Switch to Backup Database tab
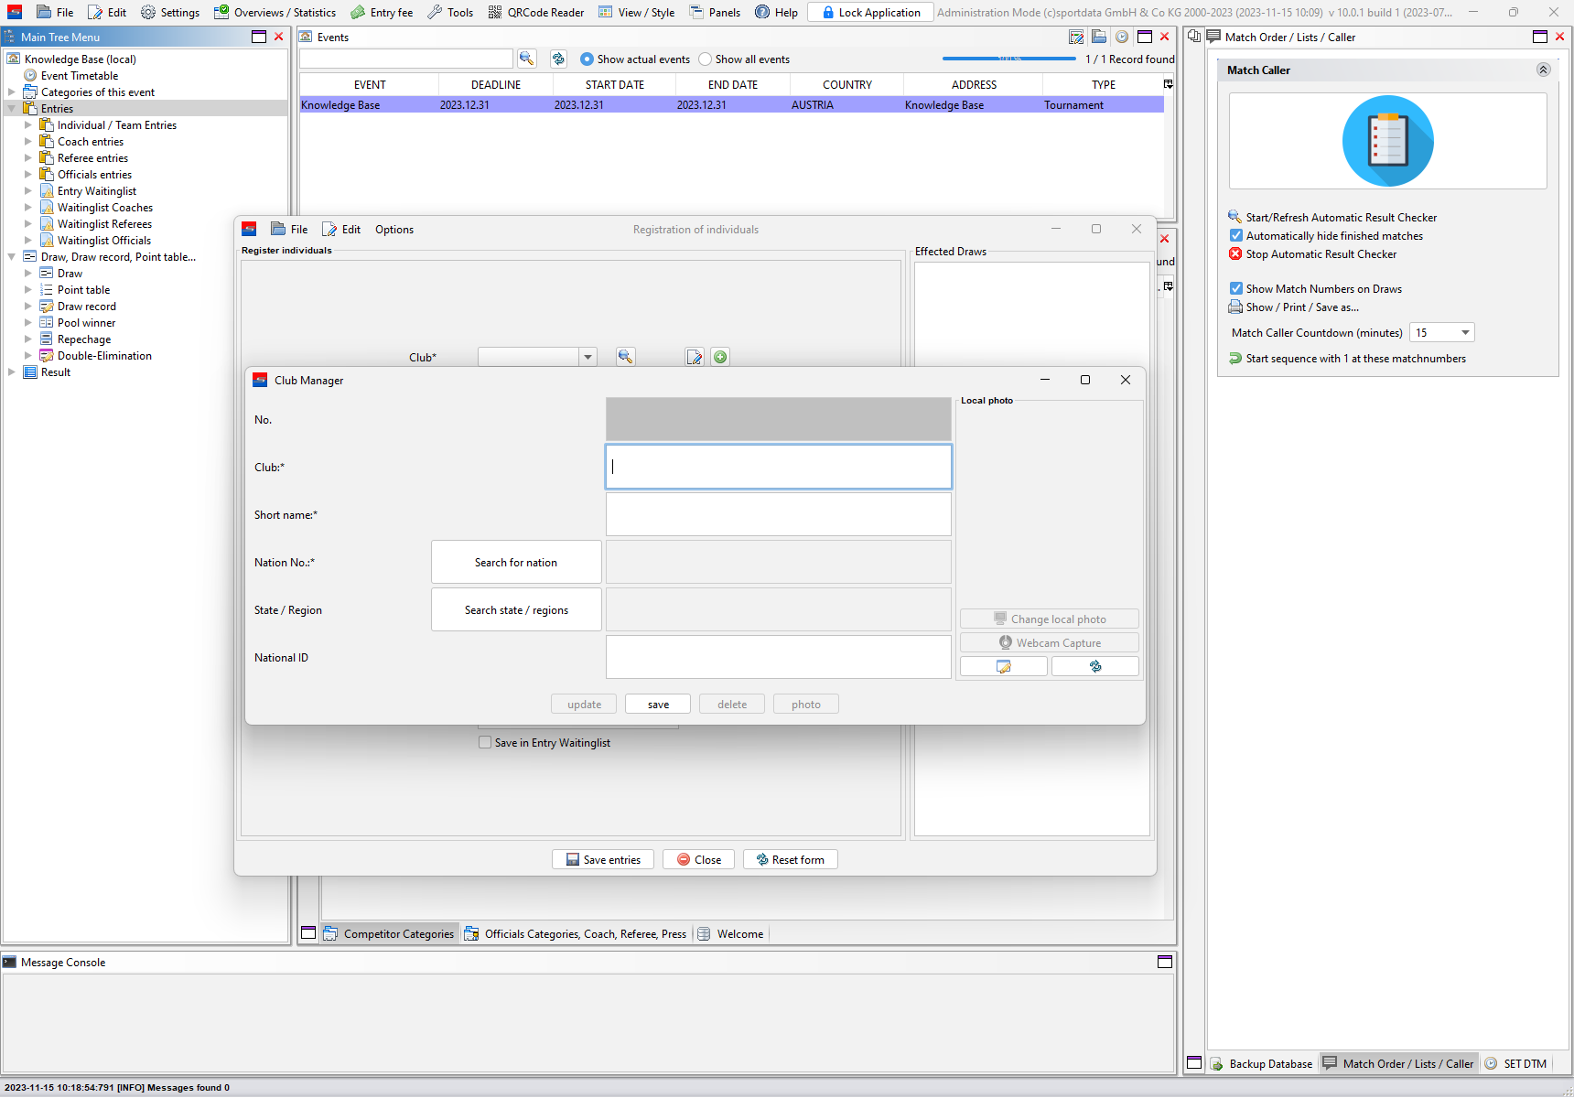 [1262, 1063]
